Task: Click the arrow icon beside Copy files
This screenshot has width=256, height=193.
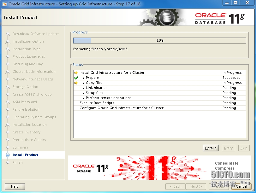Action: point(76,83)
